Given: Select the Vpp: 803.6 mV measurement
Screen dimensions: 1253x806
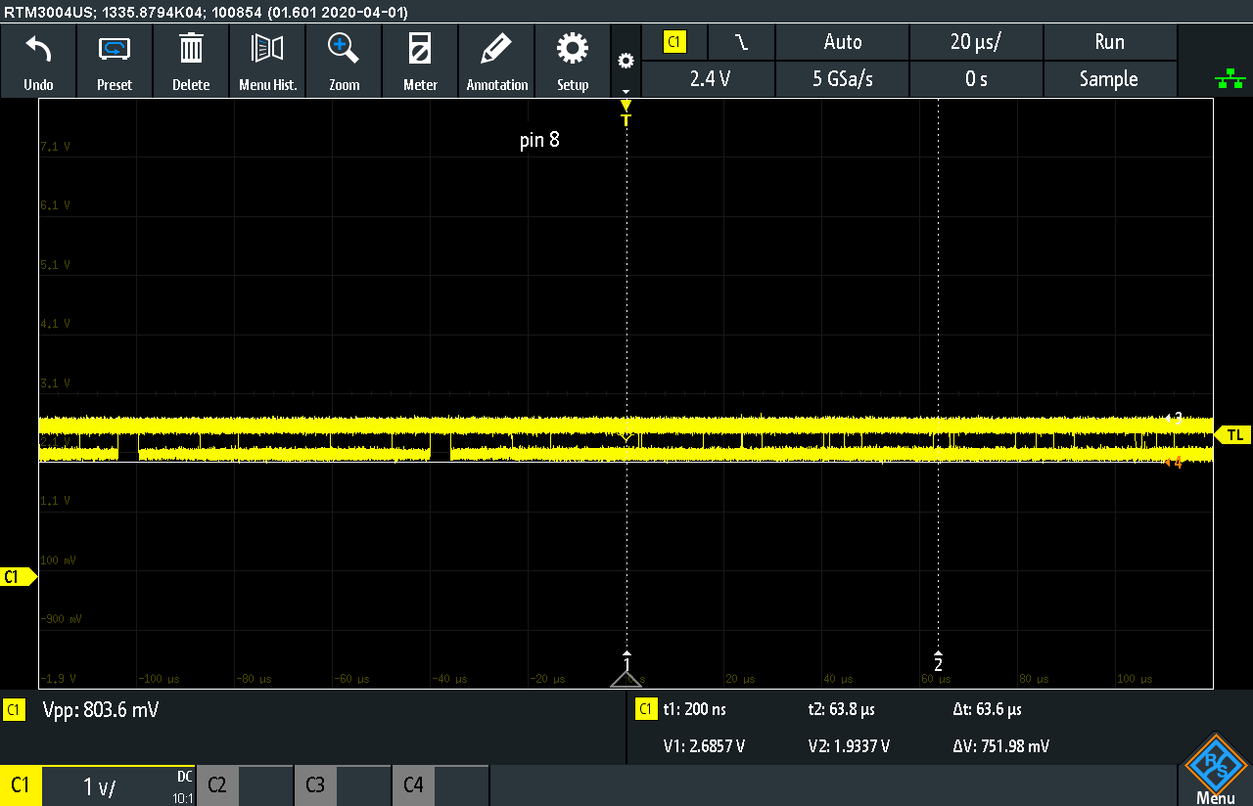Looking at the screenshot, I should (x=101, y=710).
